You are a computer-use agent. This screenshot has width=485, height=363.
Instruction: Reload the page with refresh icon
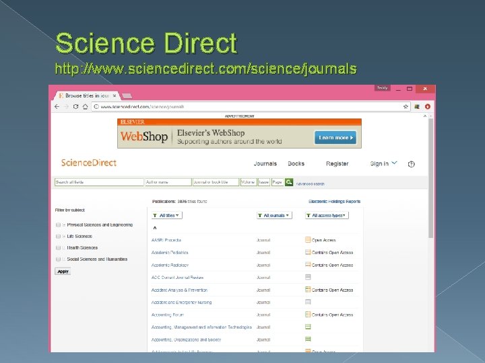[75, 106]
